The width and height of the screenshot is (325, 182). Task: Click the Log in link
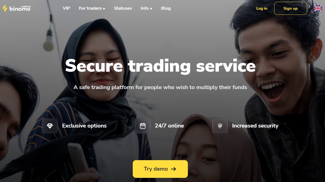coord(262,8)
